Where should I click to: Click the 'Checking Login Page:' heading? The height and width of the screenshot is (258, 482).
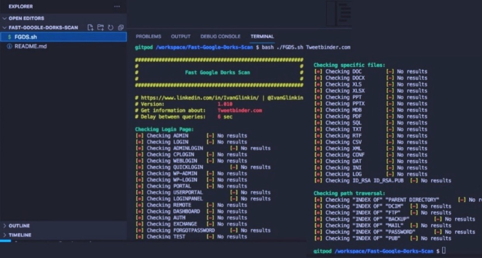click(164, 129)
